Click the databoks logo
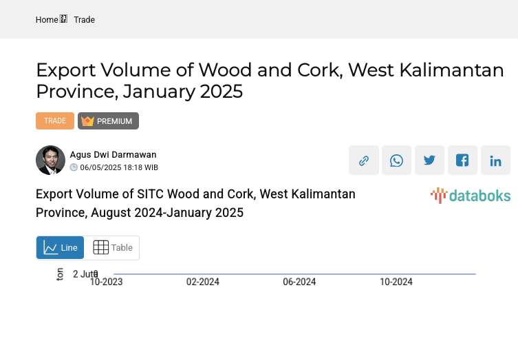The height and width of the screenshot is (343, 518). (x=471, y=196)
